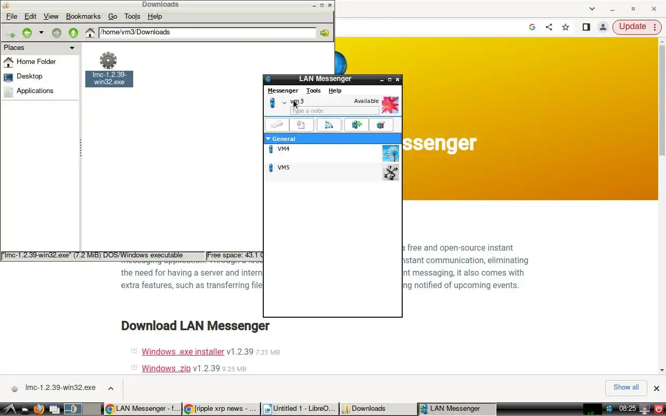Open the Help menu in the Downloads window
Screen dimensions: 666x416
tap(155, 17)
